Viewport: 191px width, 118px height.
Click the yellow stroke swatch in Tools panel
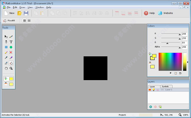click(11, 84)
